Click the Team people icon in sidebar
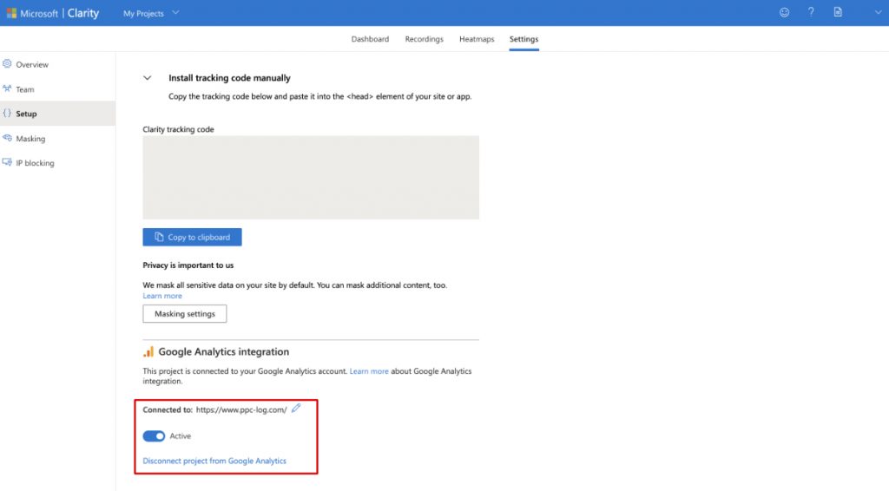Screen dimensions: 889x491 click(x=7, y=88)
